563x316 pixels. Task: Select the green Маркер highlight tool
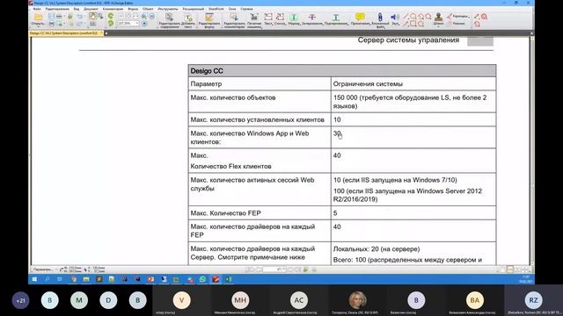(294, 19)
